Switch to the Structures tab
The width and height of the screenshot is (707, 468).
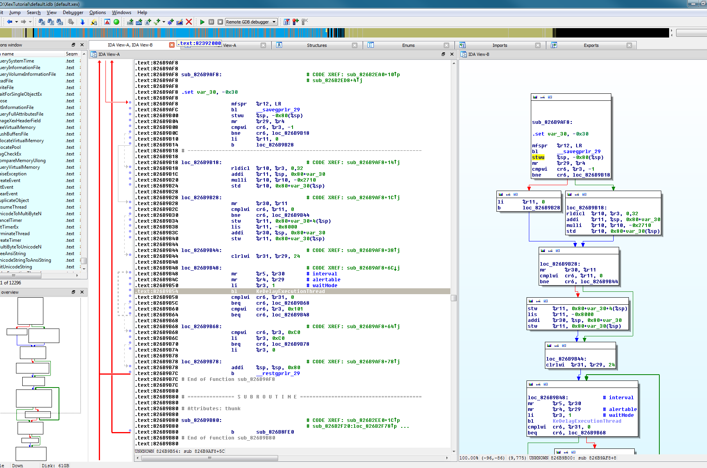[316, 45]
